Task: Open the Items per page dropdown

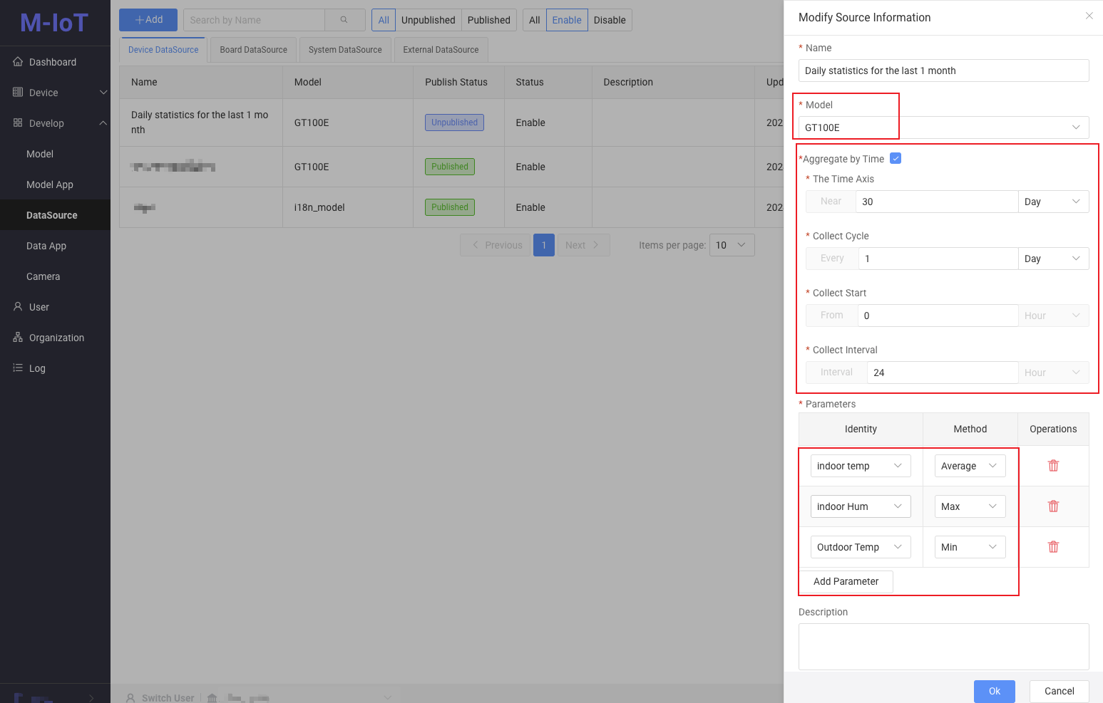Action: (x=732, y=245)
